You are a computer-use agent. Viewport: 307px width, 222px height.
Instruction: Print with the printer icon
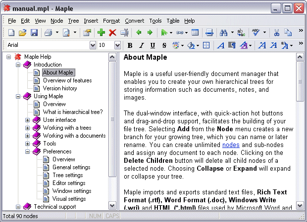click(x=48, y=33)
